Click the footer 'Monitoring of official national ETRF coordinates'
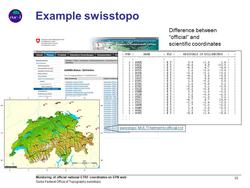The height and width of the screenshot is (188, 250). click(81, 177)
